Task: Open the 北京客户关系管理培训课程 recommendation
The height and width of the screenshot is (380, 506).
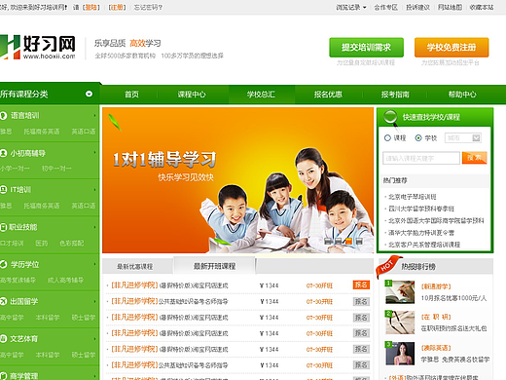Action: pyautogui.click(x=424, y=245)
